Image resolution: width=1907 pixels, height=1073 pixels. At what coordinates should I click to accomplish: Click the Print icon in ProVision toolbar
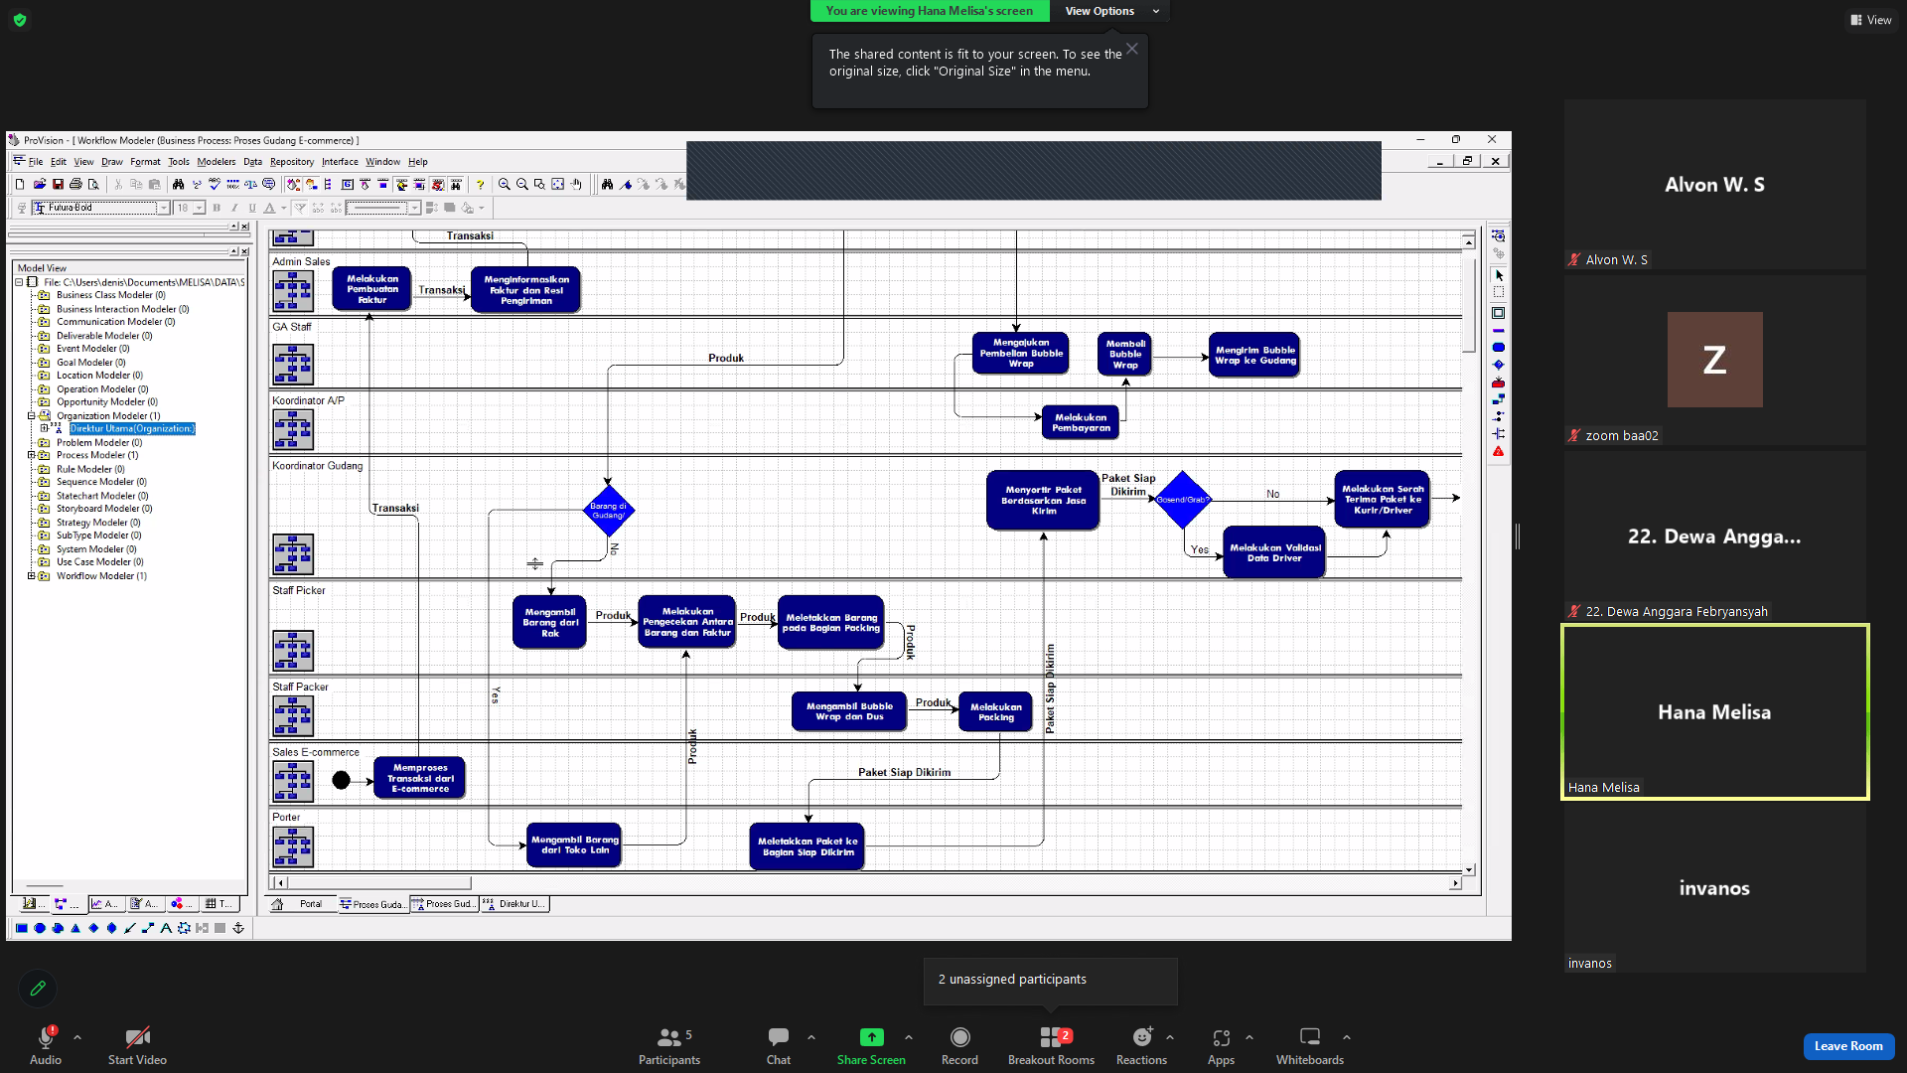(75, 185)
